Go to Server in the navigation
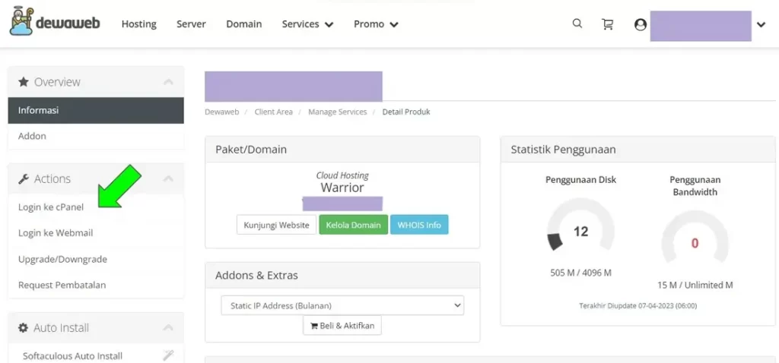This screenshot has width=779, height=363. 191,24
